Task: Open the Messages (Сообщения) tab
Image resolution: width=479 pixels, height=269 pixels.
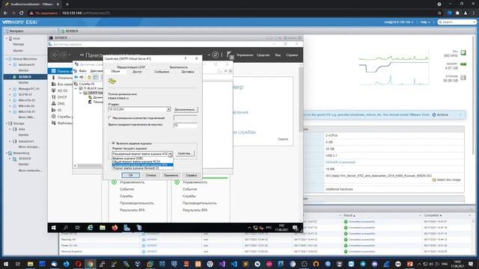Action: point(162,72)
